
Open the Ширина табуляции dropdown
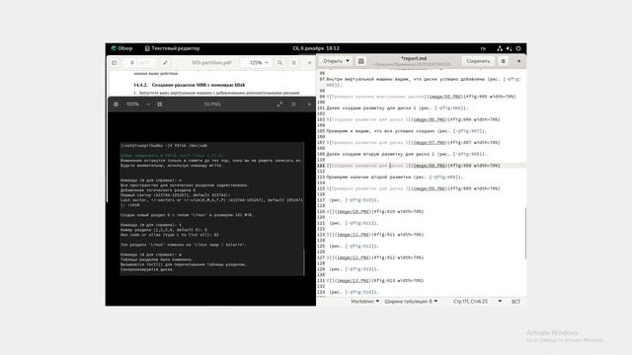[x=411, y=301]
